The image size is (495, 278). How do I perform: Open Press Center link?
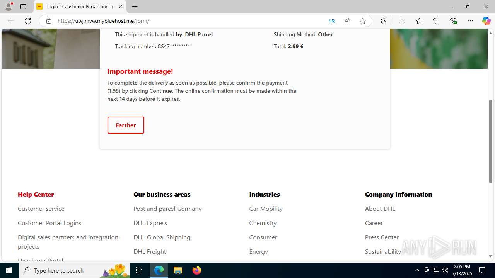382,237
